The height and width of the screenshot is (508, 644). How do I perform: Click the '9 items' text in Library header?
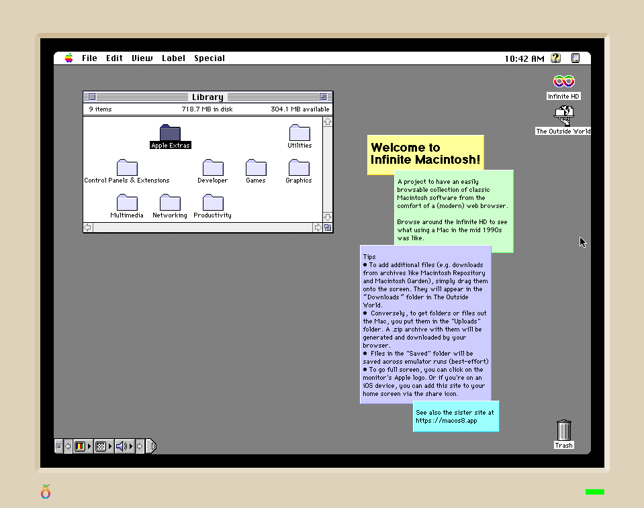click(100, 109)
